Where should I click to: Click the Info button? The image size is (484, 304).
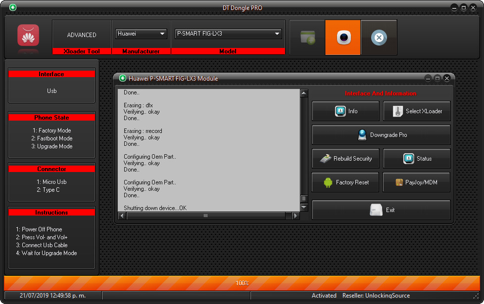pos(345,111)
